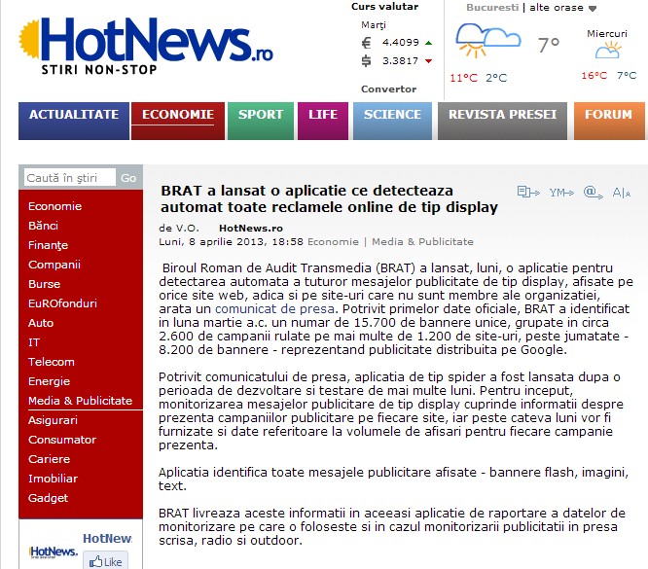Click the text size icon

pos(621,193)
